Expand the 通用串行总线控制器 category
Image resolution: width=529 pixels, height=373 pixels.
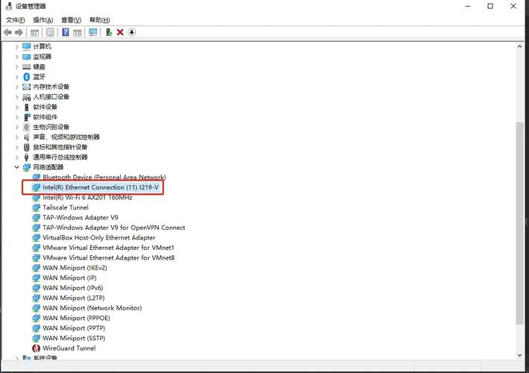pyautogui.click(x=16, y=157)
